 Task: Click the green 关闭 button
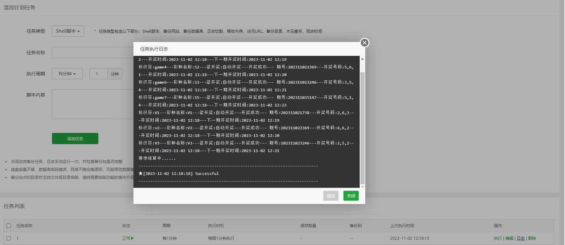(x=351, y=196)
